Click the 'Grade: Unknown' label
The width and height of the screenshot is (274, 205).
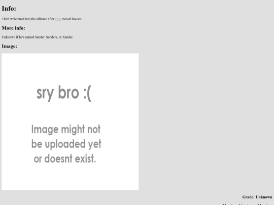pos(257,197)
